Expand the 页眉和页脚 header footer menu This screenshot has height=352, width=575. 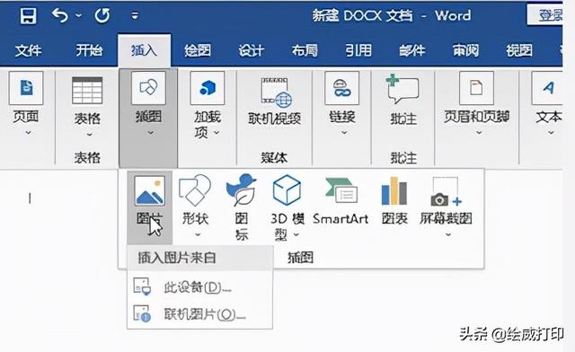click(x=479, y=133)
